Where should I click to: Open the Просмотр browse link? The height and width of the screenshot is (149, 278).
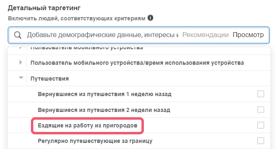pos(248,35)
